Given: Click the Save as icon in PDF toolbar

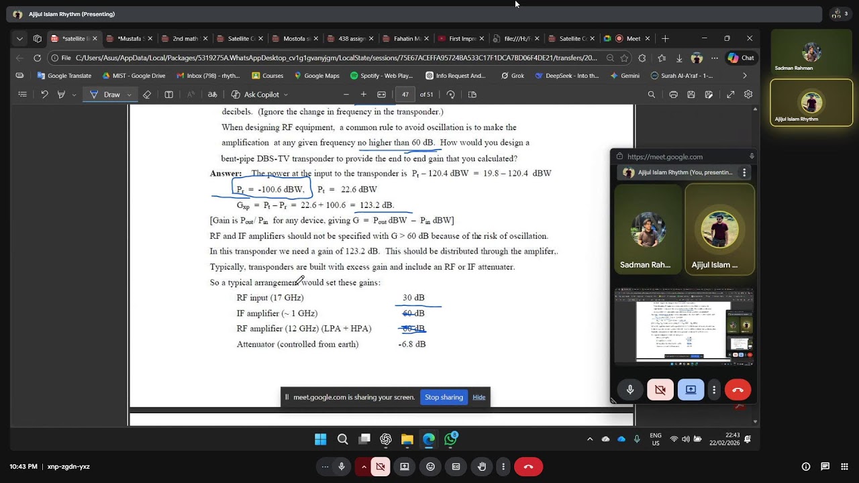Looking at the screenshot, I should pyautogui.click(x=709, y=95).
